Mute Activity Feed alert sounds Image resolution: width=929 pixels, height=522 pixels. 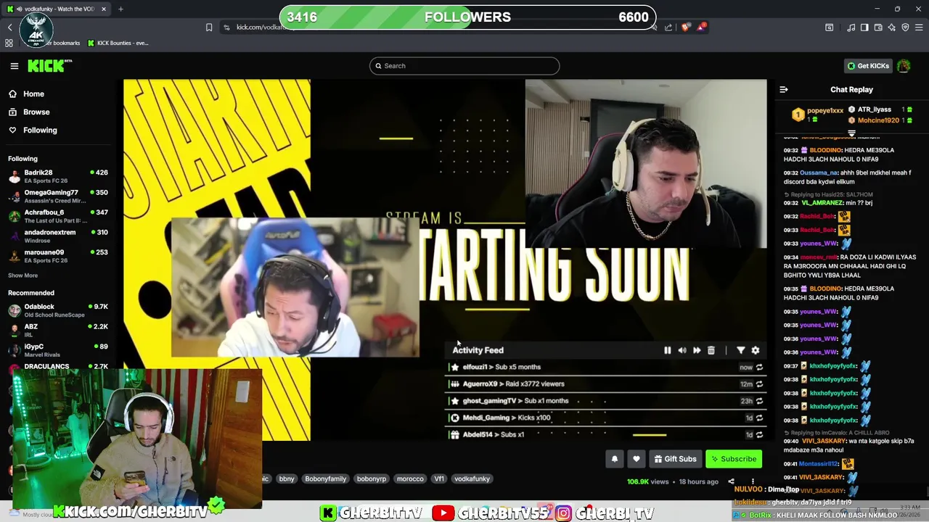point(682,350)
